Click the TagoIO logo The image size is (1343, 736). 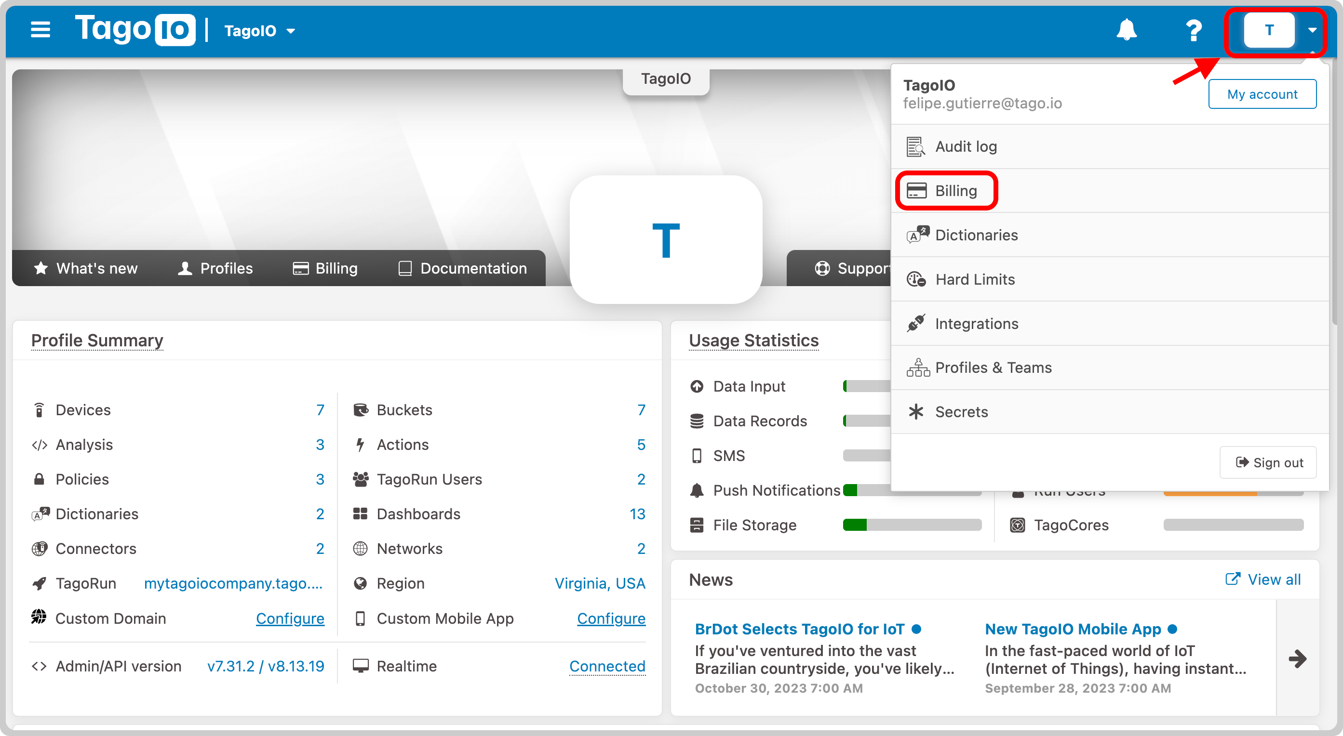[135, 29]
